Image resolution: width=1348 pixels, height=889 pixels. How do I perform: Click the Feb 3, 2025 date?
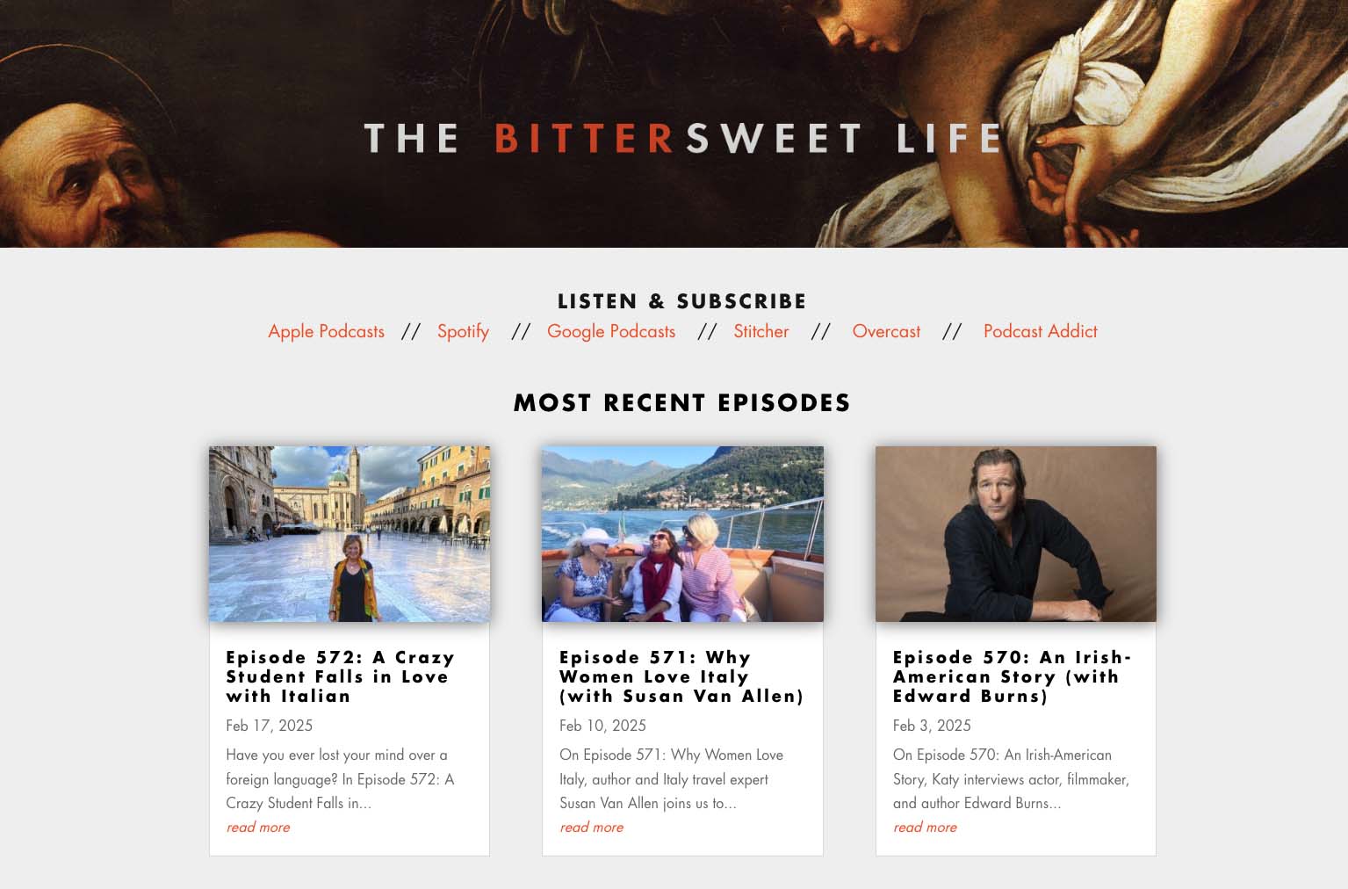(x=932, y=726)
